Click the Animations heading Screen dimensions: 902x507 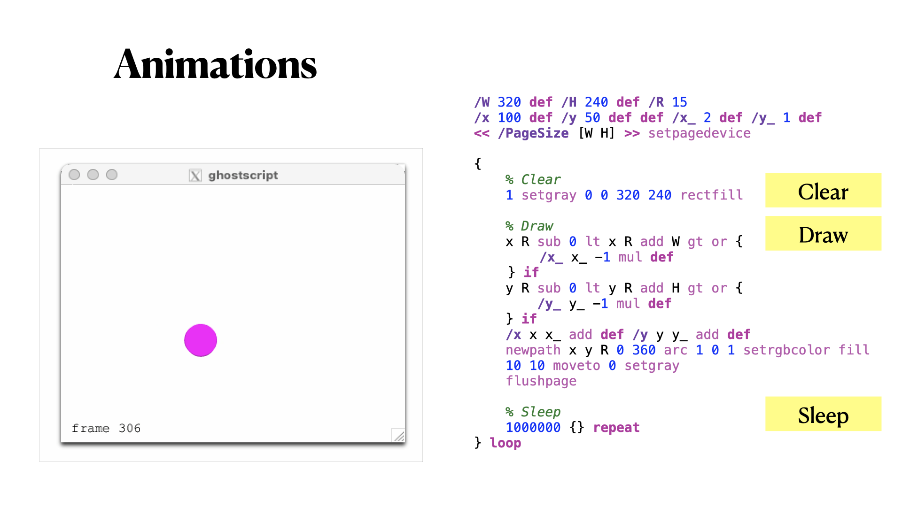(x=215, y=64)
